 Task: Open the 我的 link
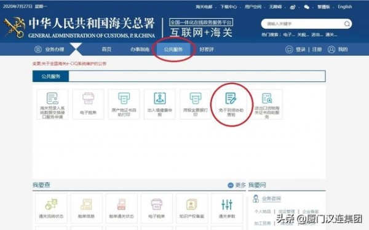pos(343,49)
